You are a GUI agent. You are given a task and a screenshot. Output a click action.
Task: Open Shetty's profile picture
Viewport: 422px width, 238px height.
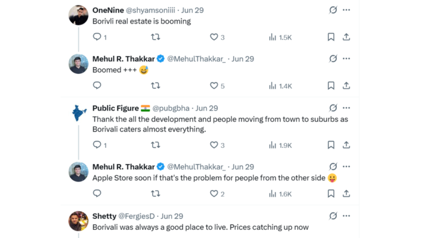pos(78,221)
